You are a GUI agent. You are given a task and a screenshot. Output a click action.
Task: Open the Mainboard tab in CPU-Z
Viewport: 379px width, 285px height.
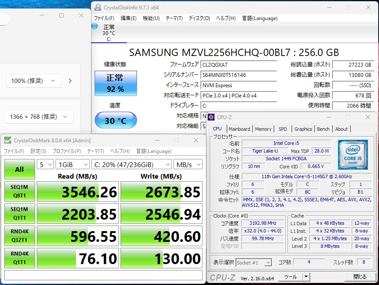(x=239, y=129)
